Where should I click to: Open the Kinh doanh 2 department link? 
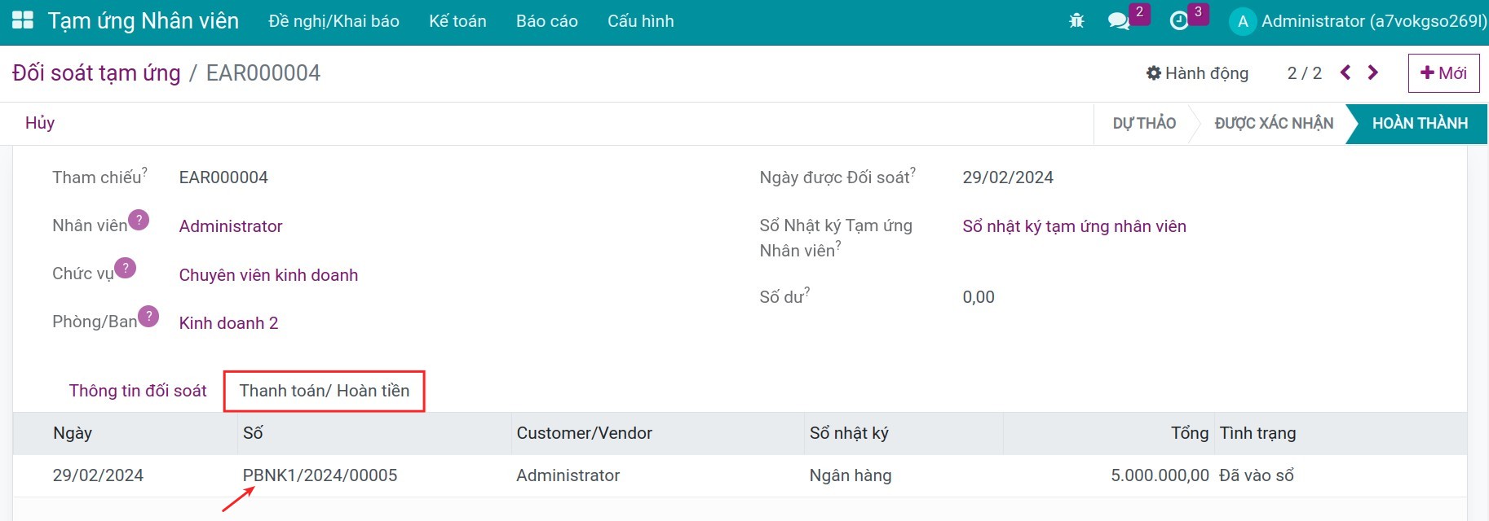(228, 323)
